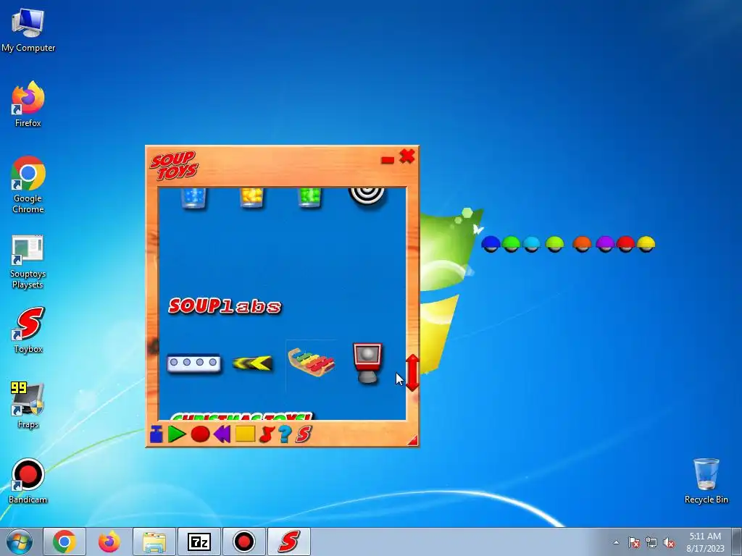Pick the yellow marbles cup toy

pyautogui.click(x=251, y=198)
